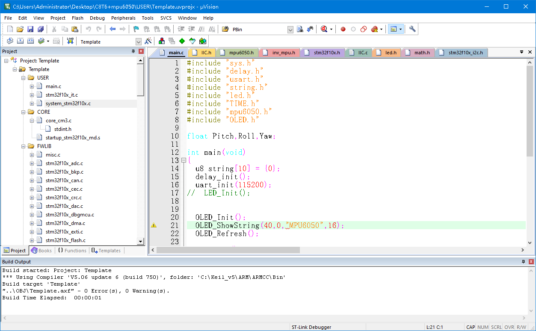The width and height of the screenshot is (536, 331).
Task: Indent selected lines icon
Action: pos(181,29)
